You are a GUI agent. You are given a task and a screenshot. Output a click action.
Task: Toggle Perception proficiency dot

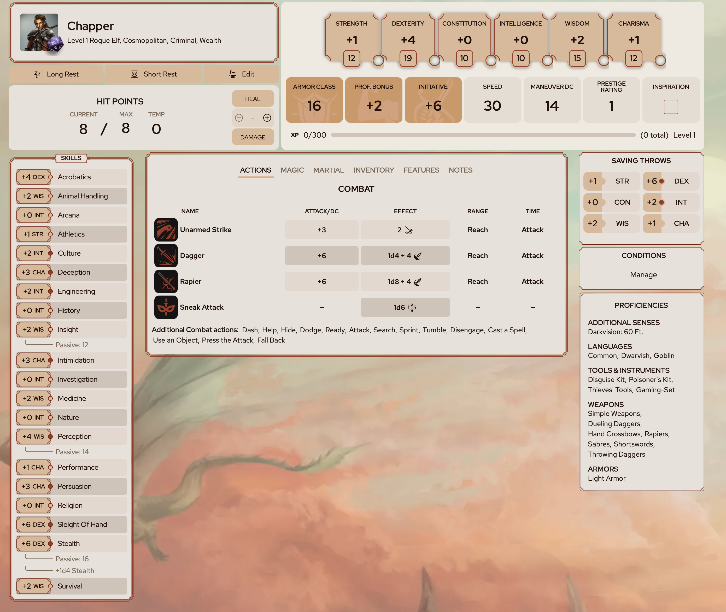pyautogui.click(x=50, y=437)
